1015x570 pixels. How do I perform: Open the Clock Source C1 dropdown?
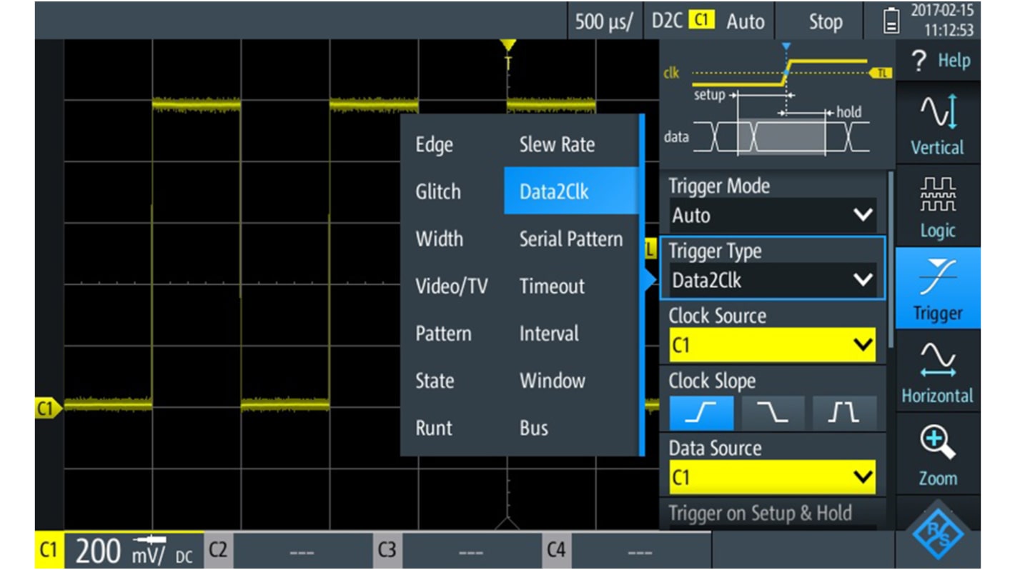click(x=772, y=346)
